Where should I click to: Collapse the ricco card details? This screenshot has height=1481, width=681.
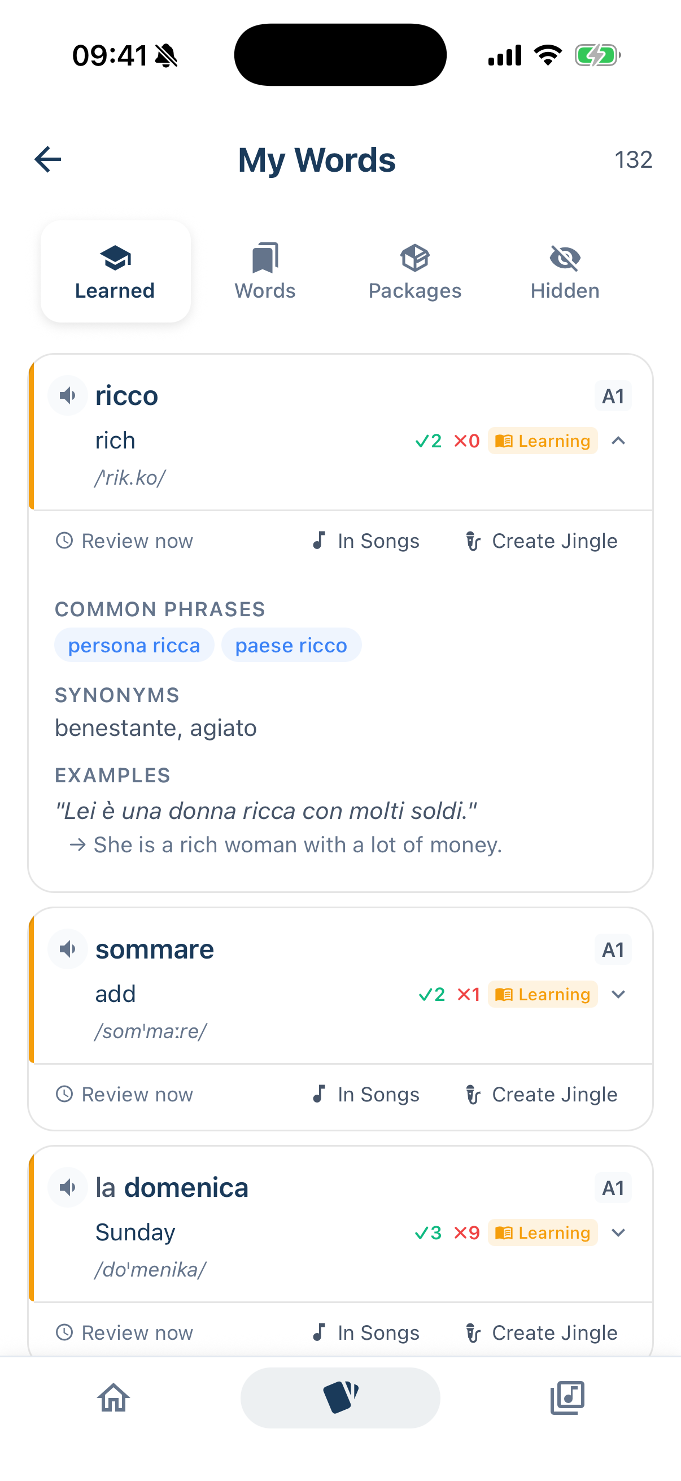pos(619,441)
